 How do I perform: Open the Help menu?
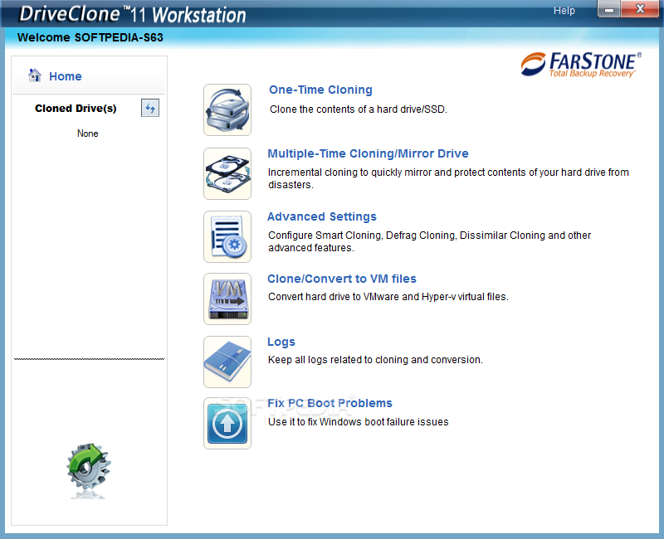564,11
